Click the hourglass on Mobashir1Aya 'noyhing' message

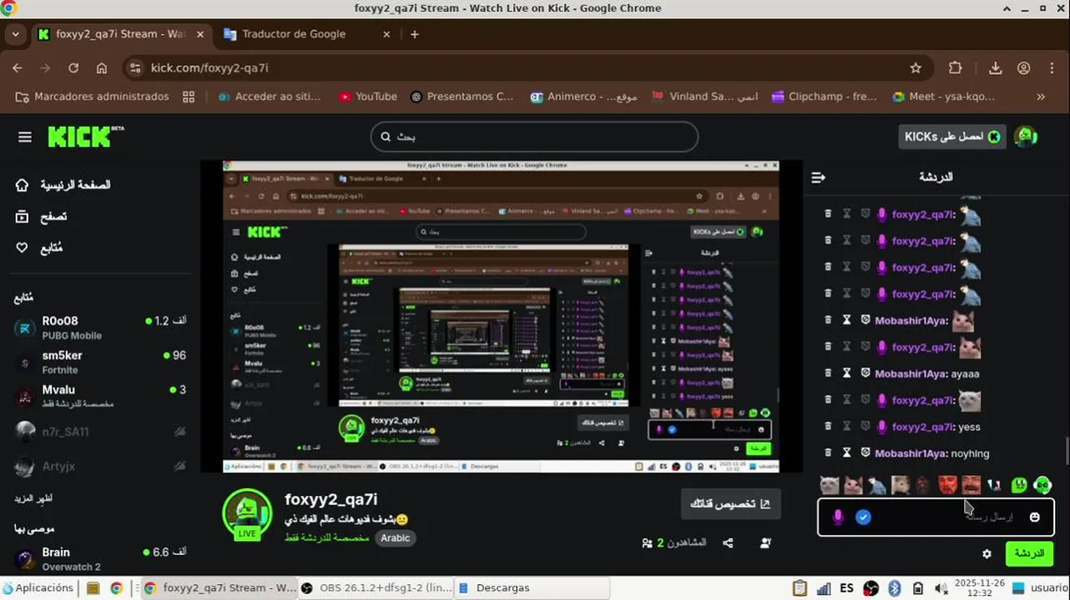pyautogui.click(x=847, y=453)
